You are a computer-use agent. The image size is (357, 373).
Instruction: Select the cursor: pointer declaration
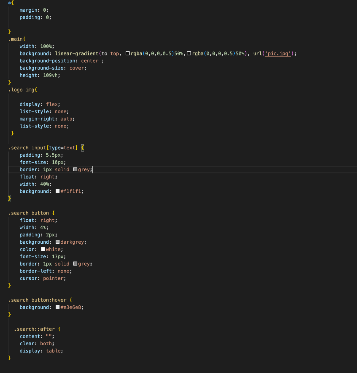(x=43, y=278)
